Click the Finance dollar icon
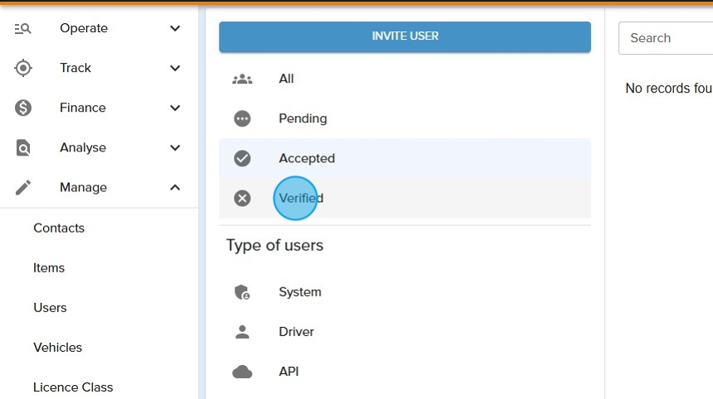Viewport: 713px width, 399px height. [23, 108]
